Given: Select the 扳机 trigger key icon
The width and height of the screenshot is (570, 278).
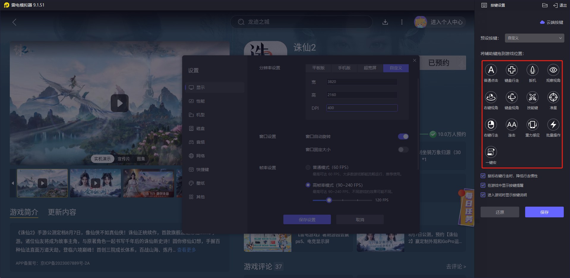Looking at the screenshot, I should coord(532,70).
